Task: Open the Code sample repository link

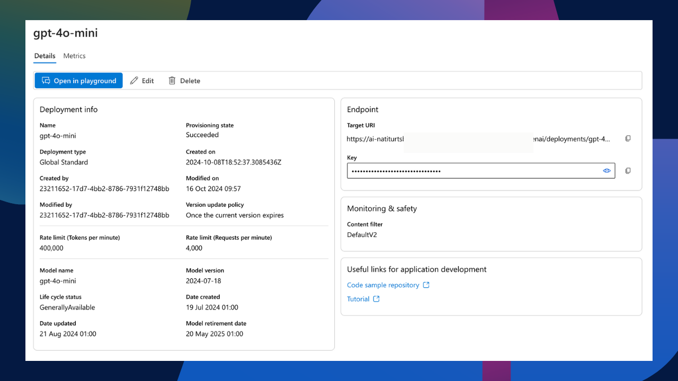Action: pyautogui.click(x=388, y=285)
